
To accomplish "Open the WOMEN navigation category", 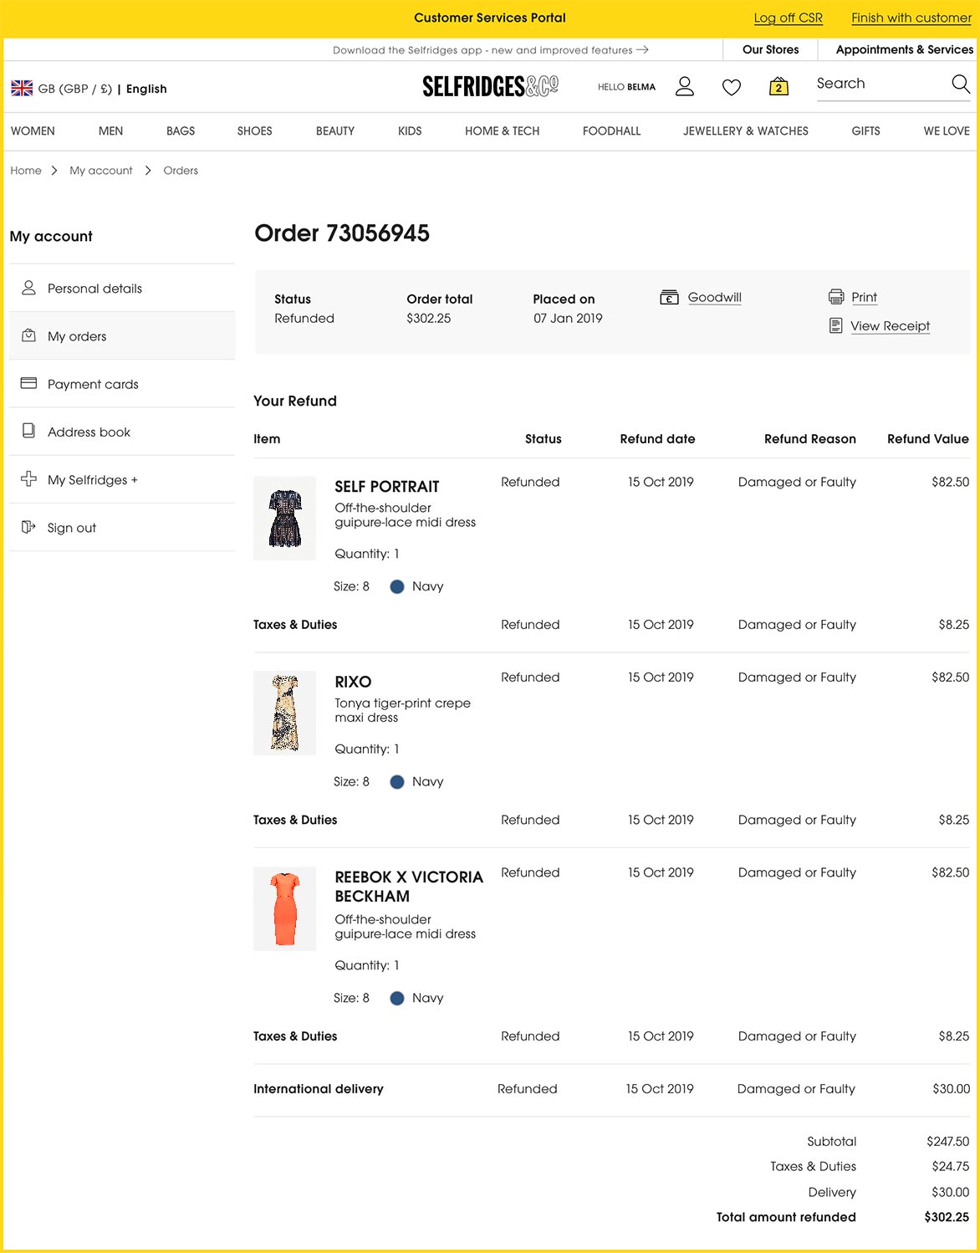I will [33, 131].
